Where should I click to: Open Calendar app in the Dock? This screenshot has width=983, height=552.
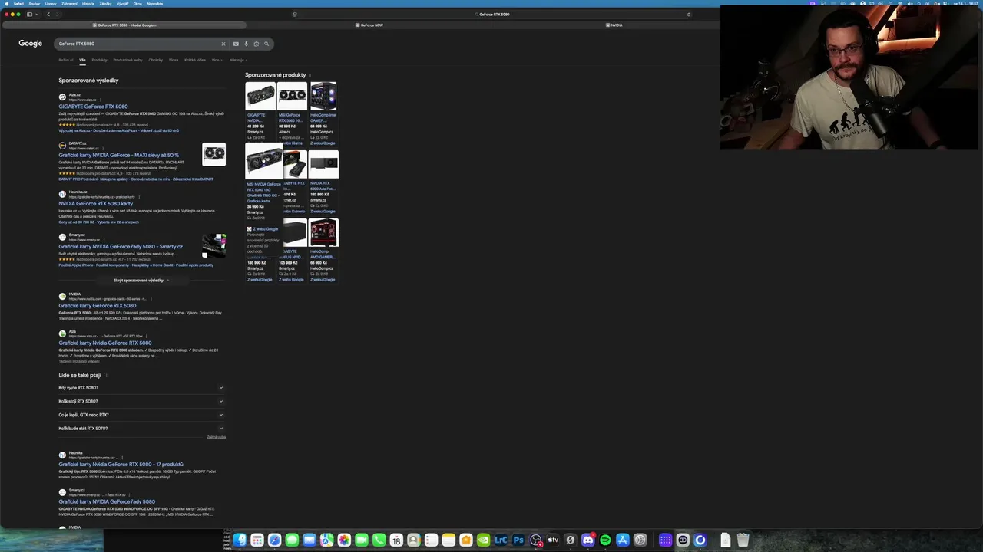pyautogui.click(x=396, y=540)
